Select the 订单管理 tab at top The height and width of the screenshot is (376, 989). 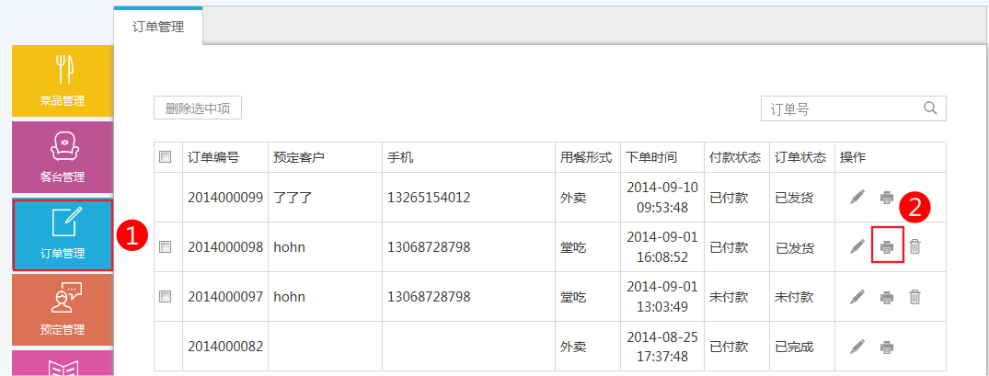(158, 27)
